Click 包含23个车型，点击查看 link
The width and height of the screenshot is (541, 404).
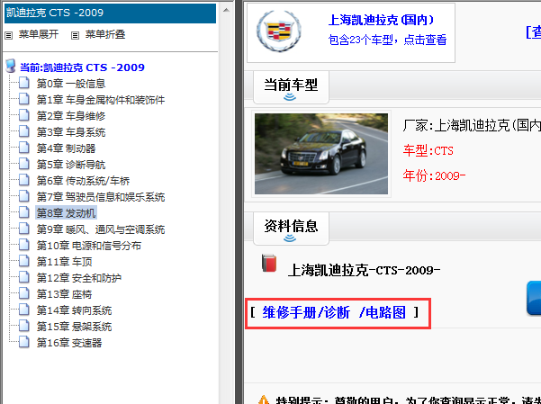[387, 40]
